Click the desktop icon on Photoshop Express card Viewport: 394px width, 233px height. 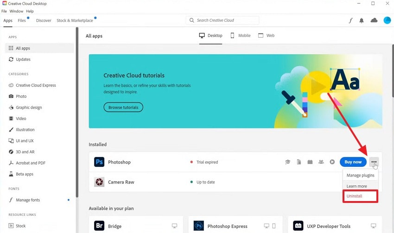[267, 226]
